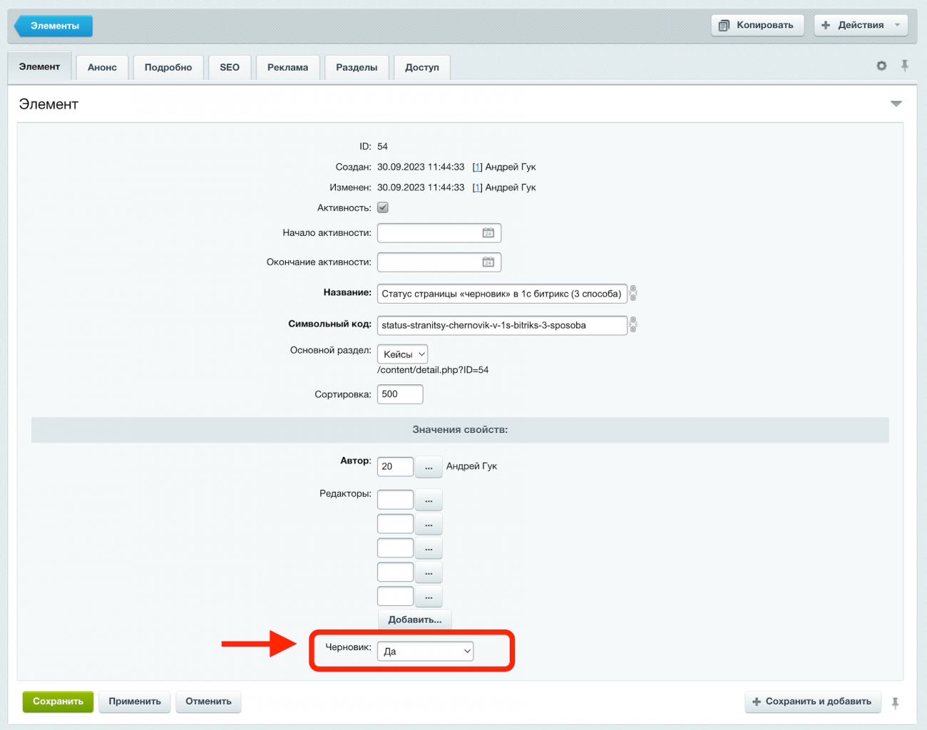
Task: Click the green Сохранить button
Action: click(x=58, y=701)
